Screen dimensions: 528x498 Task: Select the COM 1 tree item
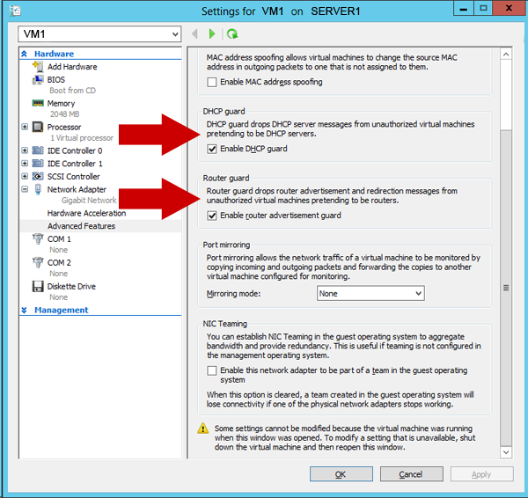pyautogui.click(x=59, y=239)
